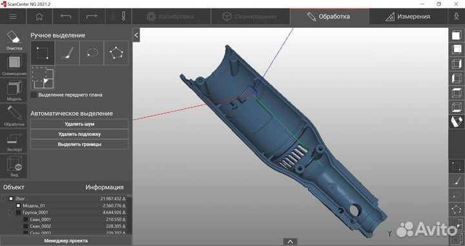
Task: Toggle visibility box of 2bor object
Action: [11, 199]
